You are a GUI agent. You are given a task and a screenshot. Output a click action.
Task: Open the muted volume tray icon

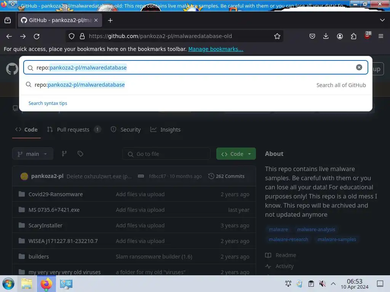[322, 284]
